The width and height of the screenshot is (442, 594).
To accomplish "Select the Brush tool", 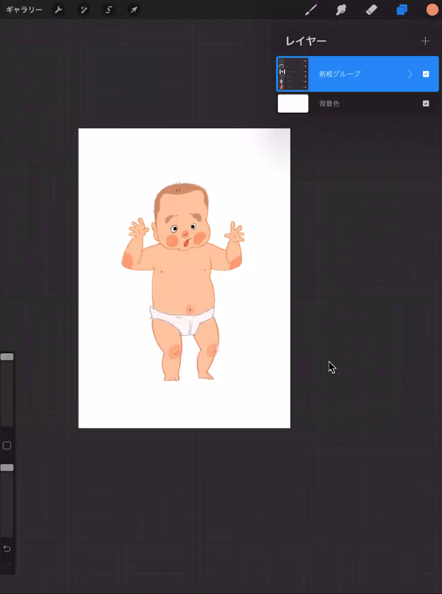I will point(311,10).
